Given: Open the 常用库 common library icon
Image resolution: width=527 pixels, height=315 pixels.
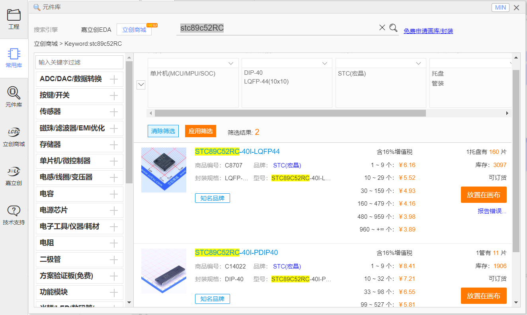Looking at the screenshot, I should coord(14,58).
